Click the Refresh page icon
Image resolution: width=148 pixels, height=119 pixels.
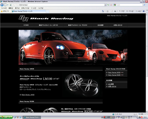[x=108, y=5]
